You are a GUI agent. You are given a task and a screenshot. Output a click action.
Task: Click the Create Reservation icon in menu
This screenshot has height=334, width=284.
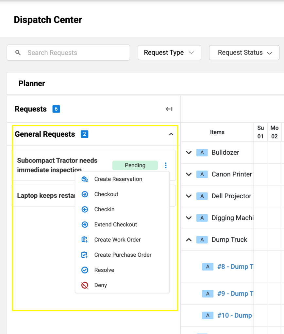click(x=85, y=179)
